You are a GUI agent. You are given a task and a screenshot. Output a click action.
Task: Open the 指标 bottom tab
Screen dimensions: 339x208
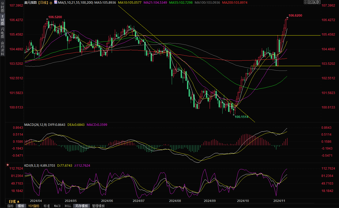(x=11, y=206)
